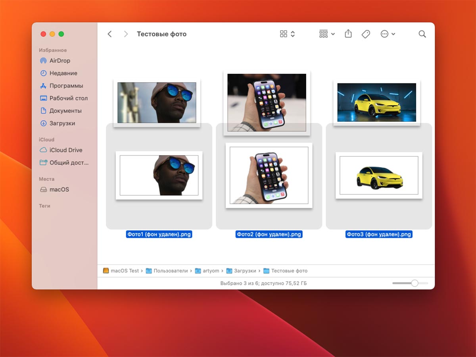Viewport: 476px width, 357px height.
Task: Open iCloud Drive in the sidebar
Action: click(65, 150)
